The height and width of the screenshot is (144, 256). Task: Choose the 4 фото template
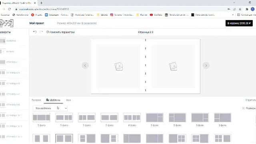(132, 117)
